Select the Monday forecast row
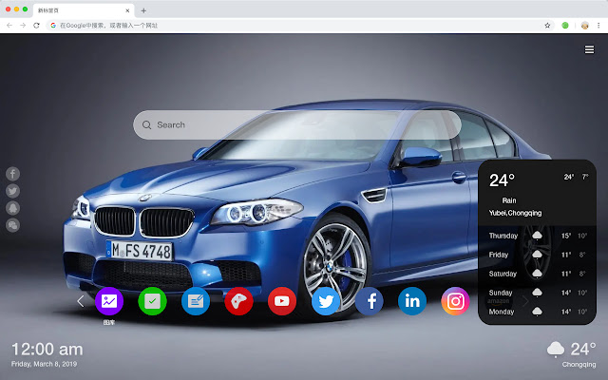The image size is (608, 380). [x=538, y=312]
